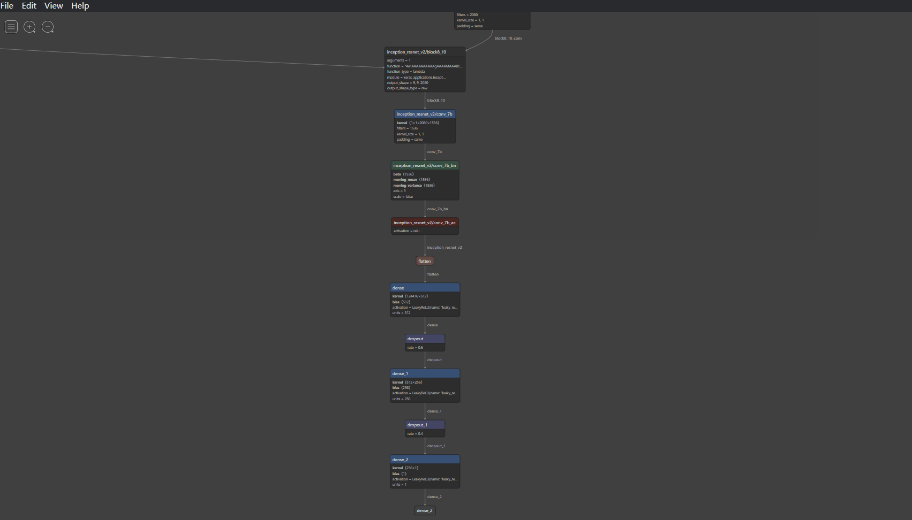Select the inception_resnet_v2/conv_7b_bn node header

[425, 165]
